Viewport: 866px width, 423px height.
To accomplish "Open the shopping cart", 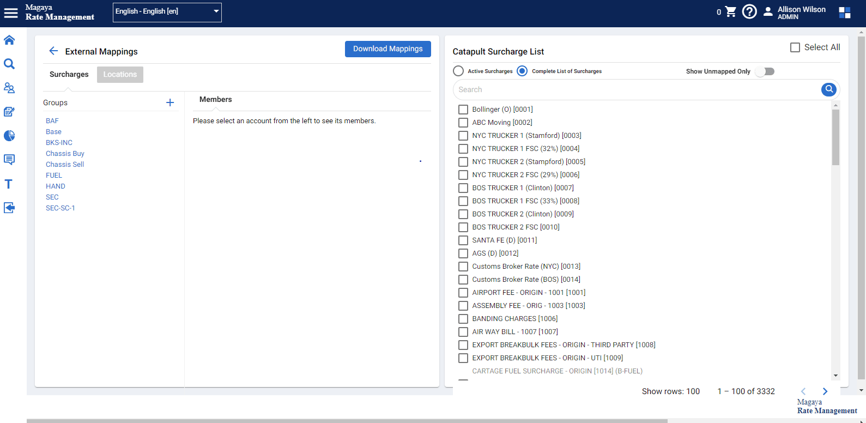I will (731, 11).
